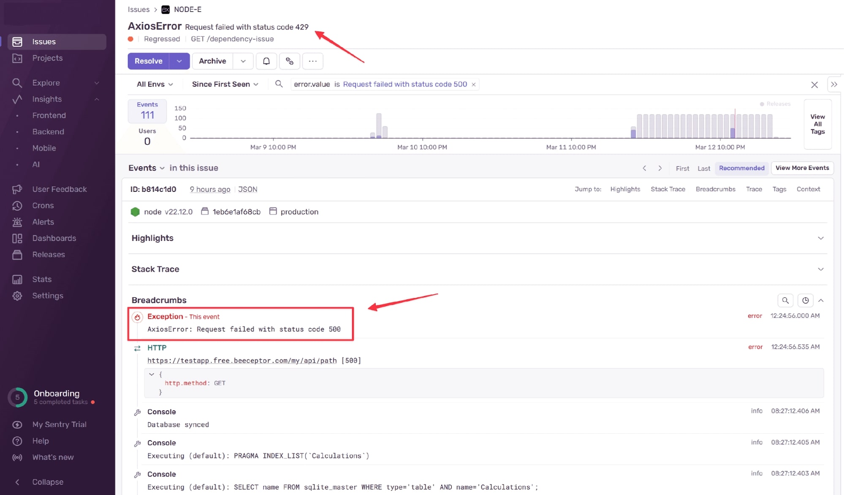Viewport: 844px width, 495px height.
Task: Open the All Envs dropdown
Action: [x=154, y=84]
